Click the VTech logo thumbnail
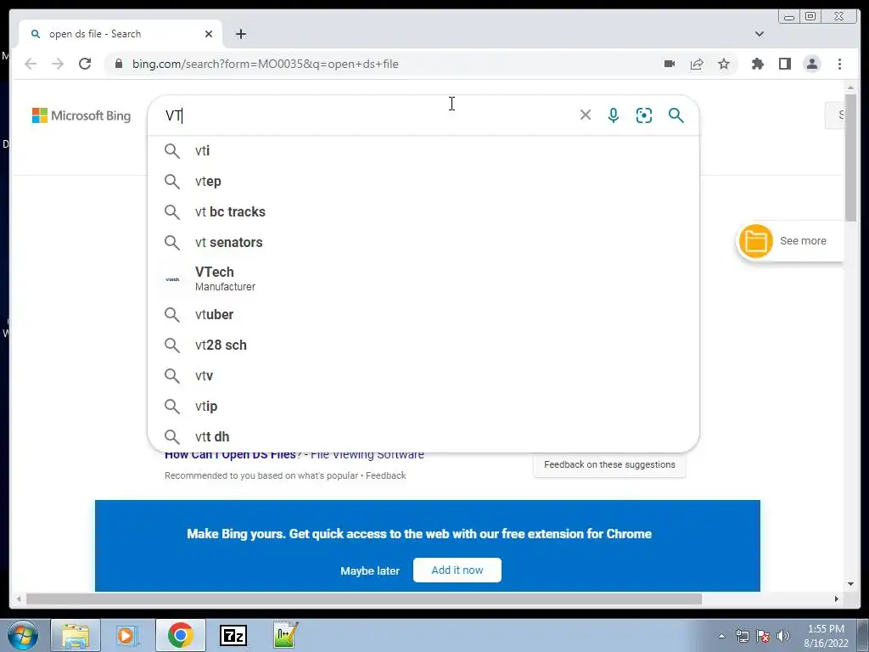 pos(172,278)
